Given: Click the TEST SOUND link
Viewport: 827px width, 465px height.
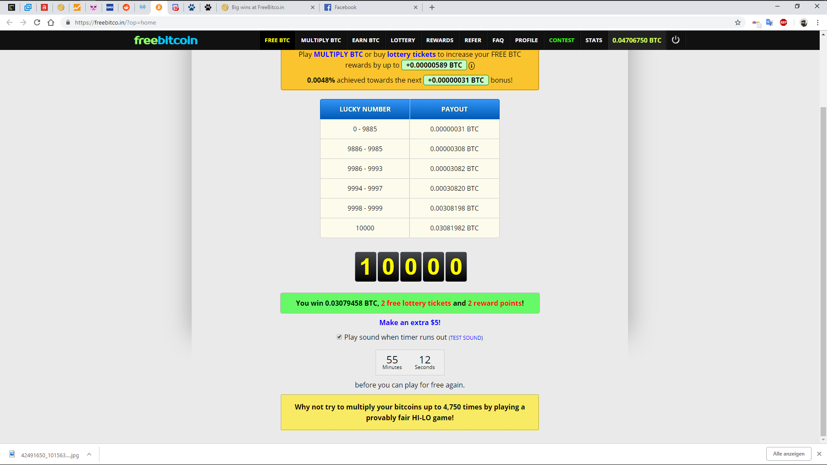Looking at the screenshot, I should [x=466, y=338].
